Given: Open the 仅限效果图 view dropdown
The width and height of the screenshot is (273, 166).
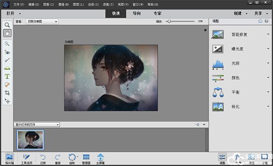Looking at the screenshot, I should [x=42, y=21].
